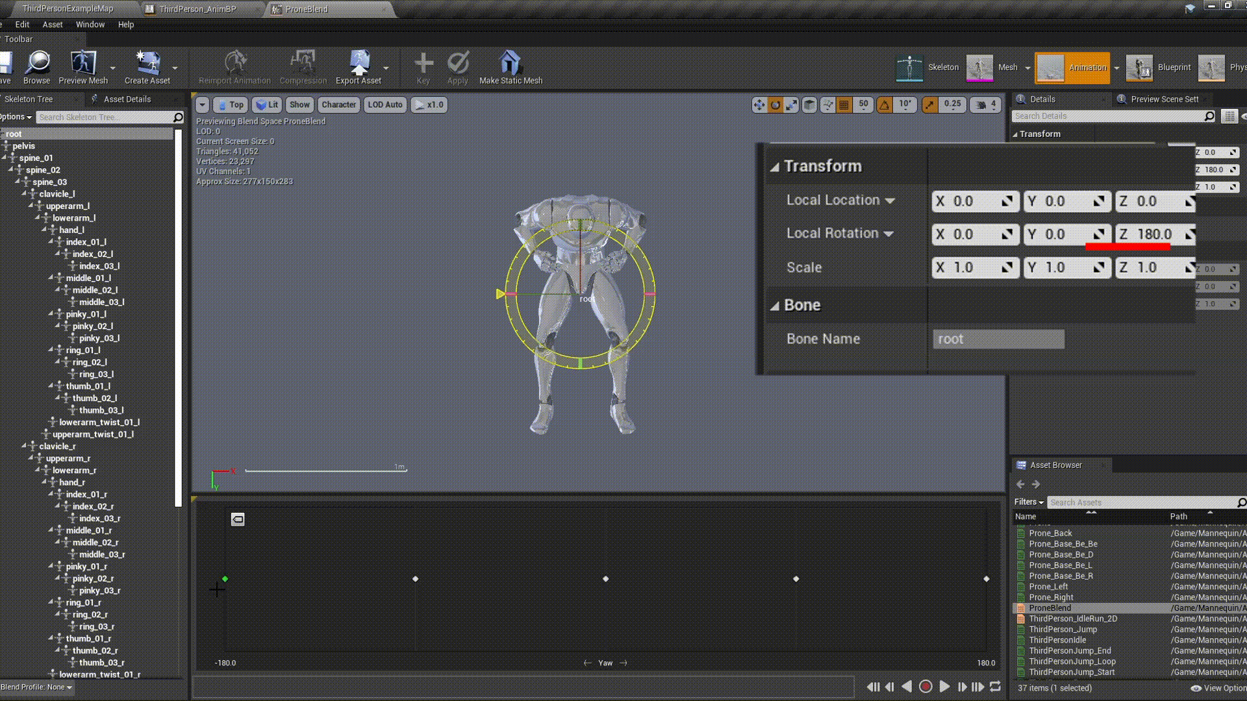Open Preview Mesh from toolbar
1247x701 pixels.
point(83,67)
